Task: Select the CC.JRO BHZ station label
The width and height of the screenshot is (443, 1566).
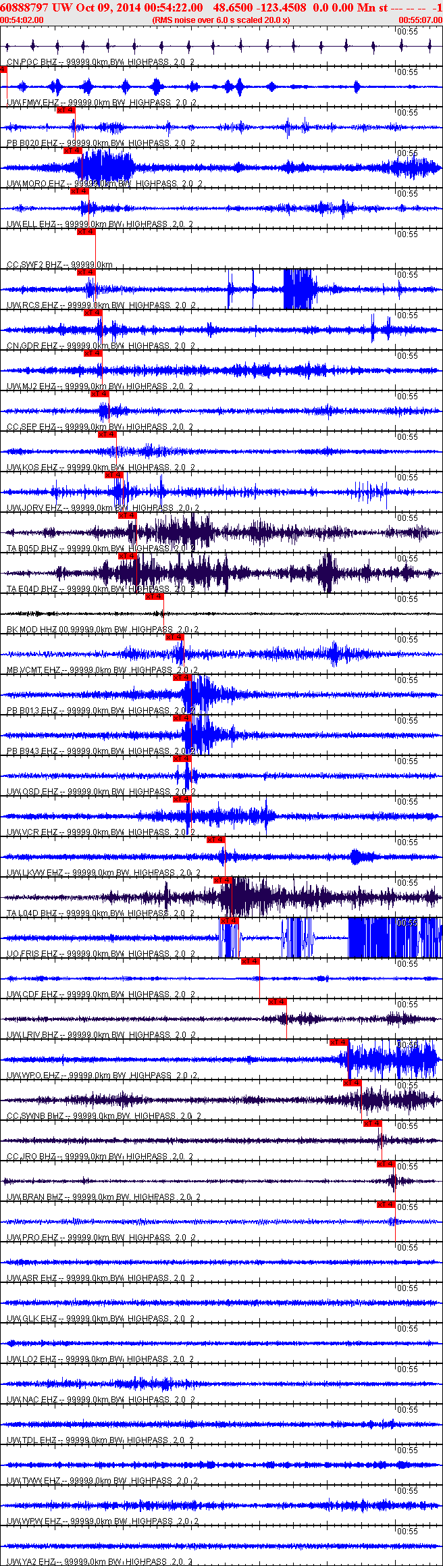Action: click(100, 1157)
